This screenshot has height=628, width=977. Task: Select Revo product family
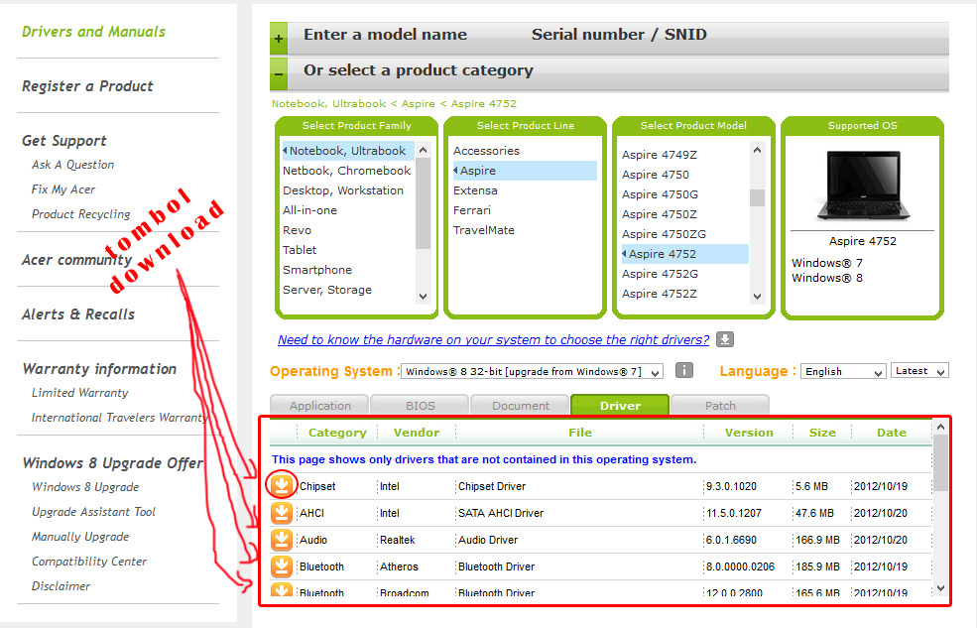[297, 230]
